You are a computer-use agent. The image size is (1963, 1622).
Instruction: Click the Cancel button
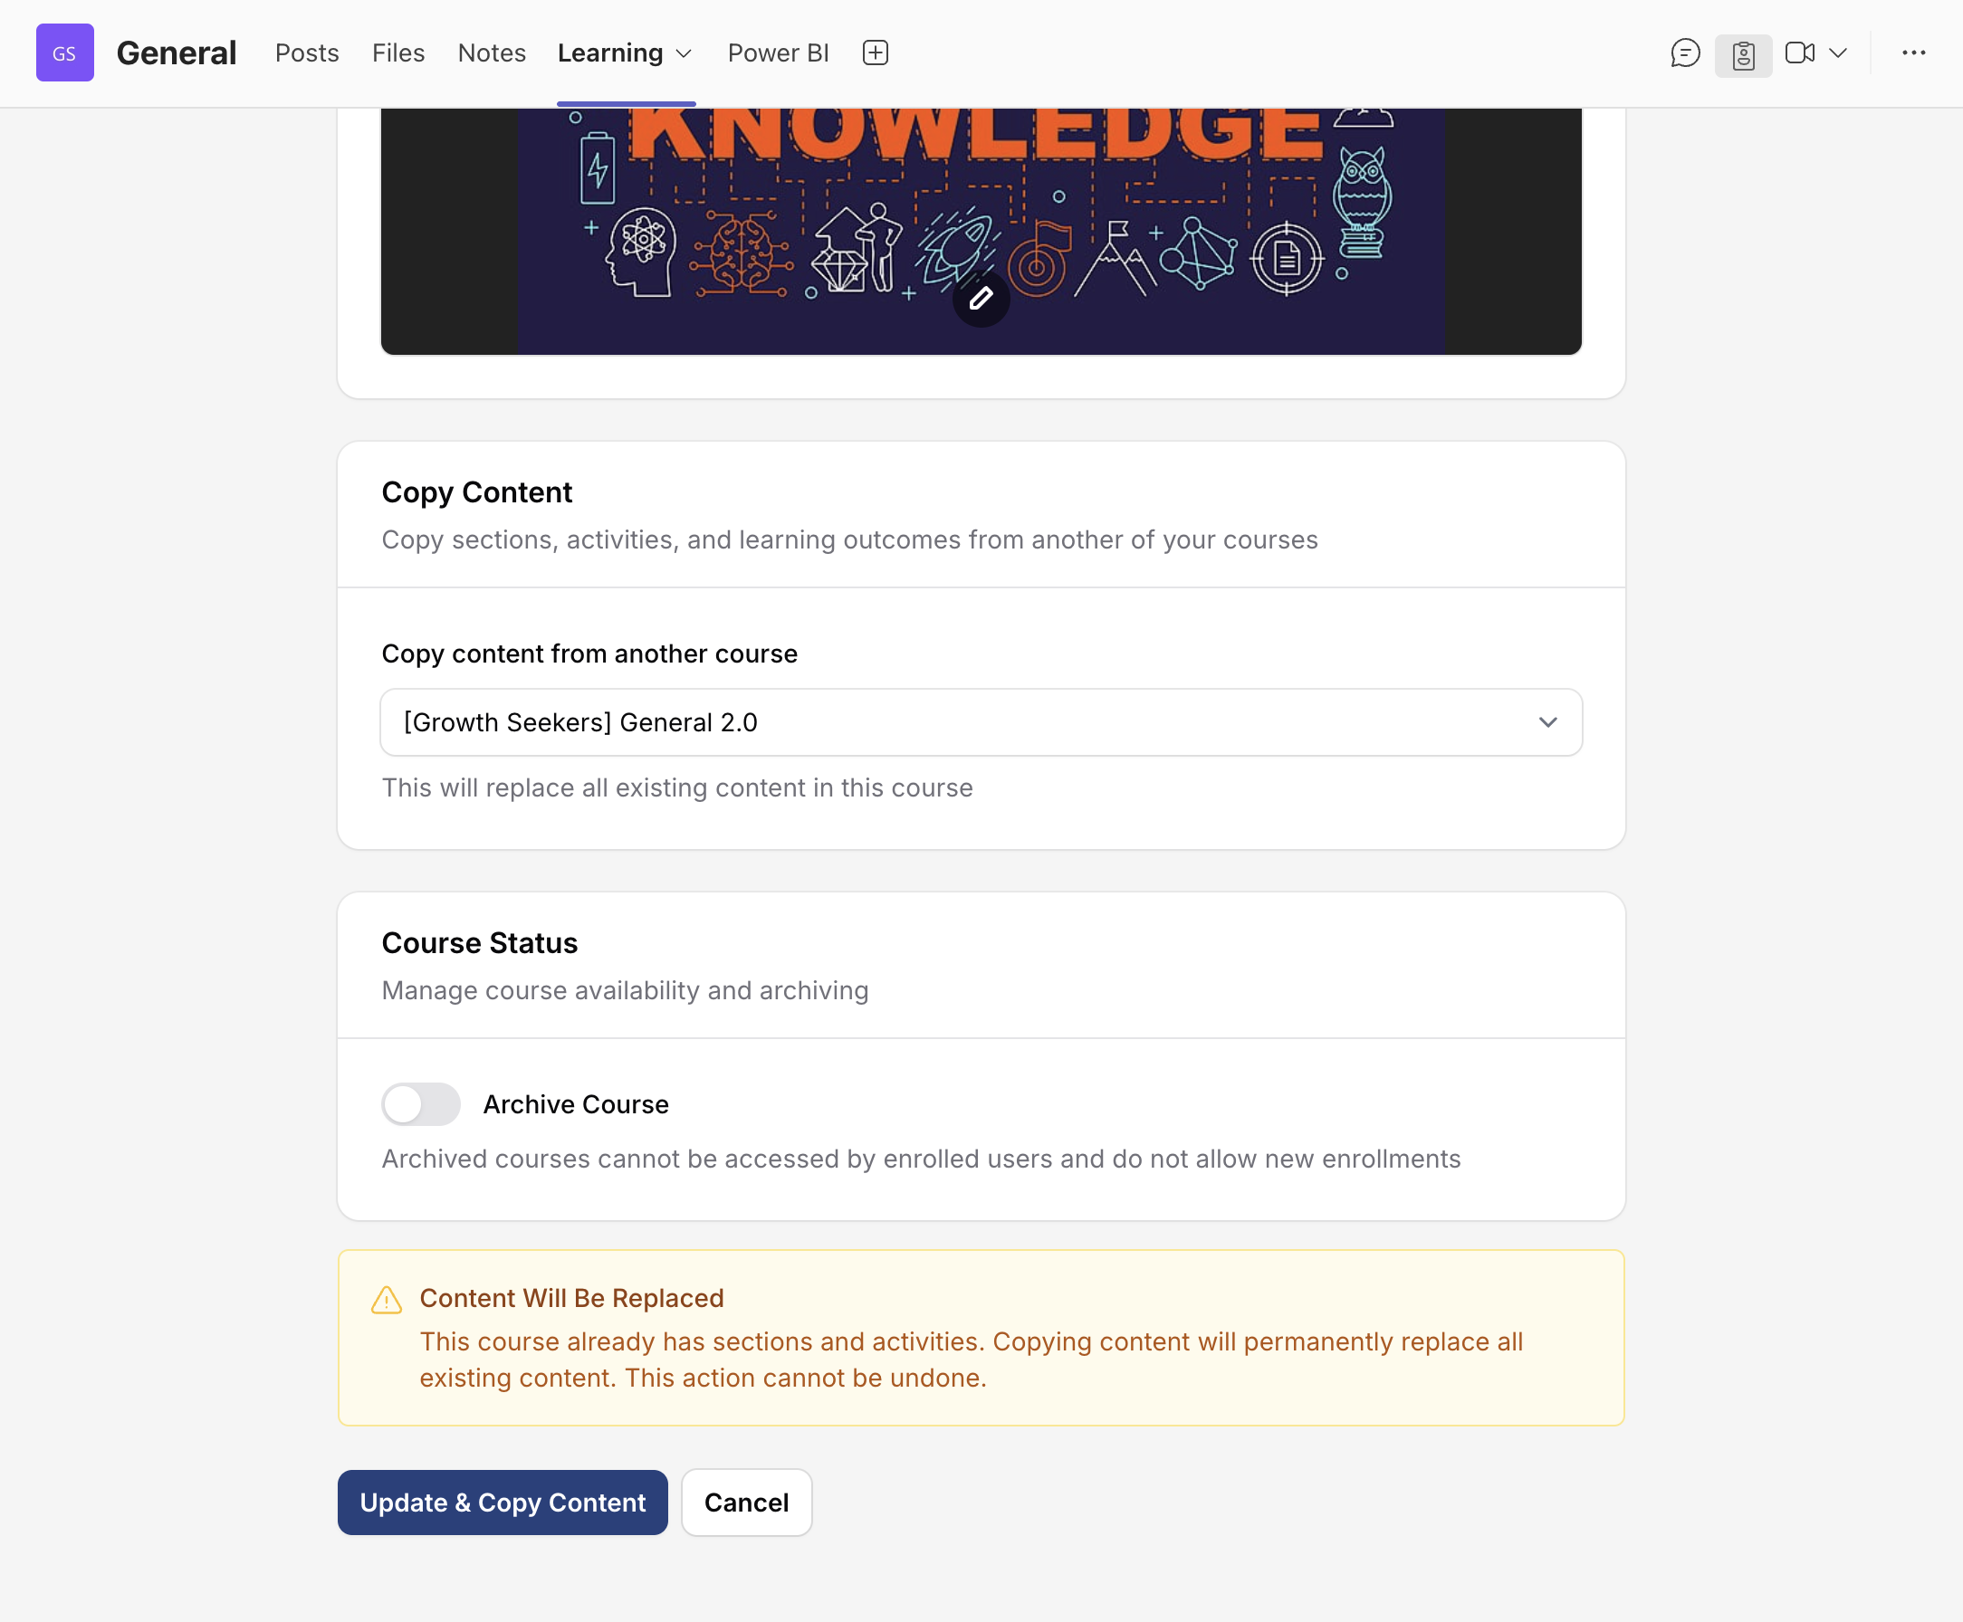[x=746, y=1503]
